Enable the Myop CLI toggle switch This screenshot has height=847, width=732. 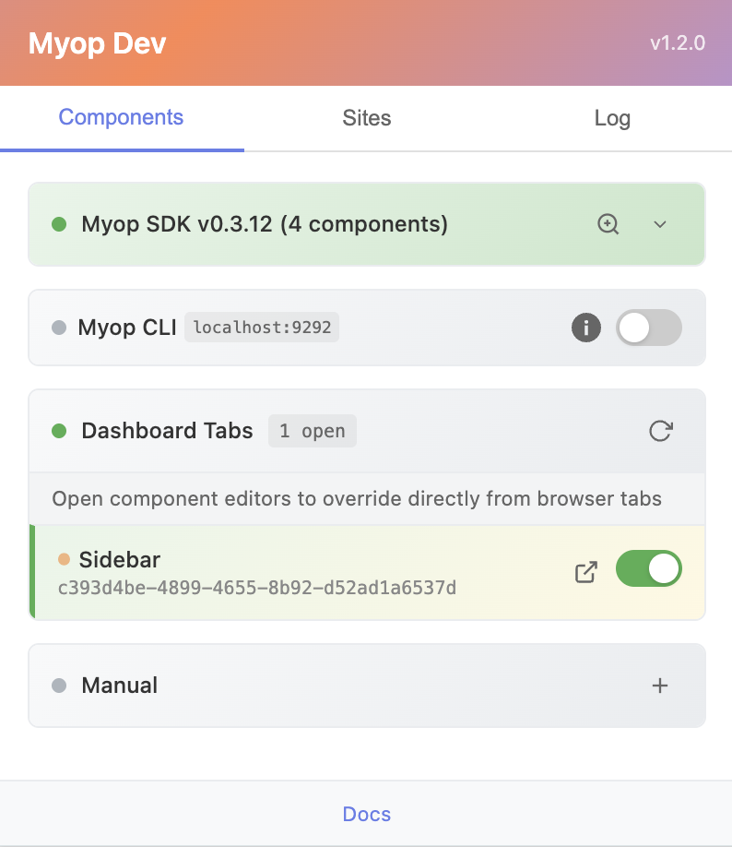tap(649, 328)
